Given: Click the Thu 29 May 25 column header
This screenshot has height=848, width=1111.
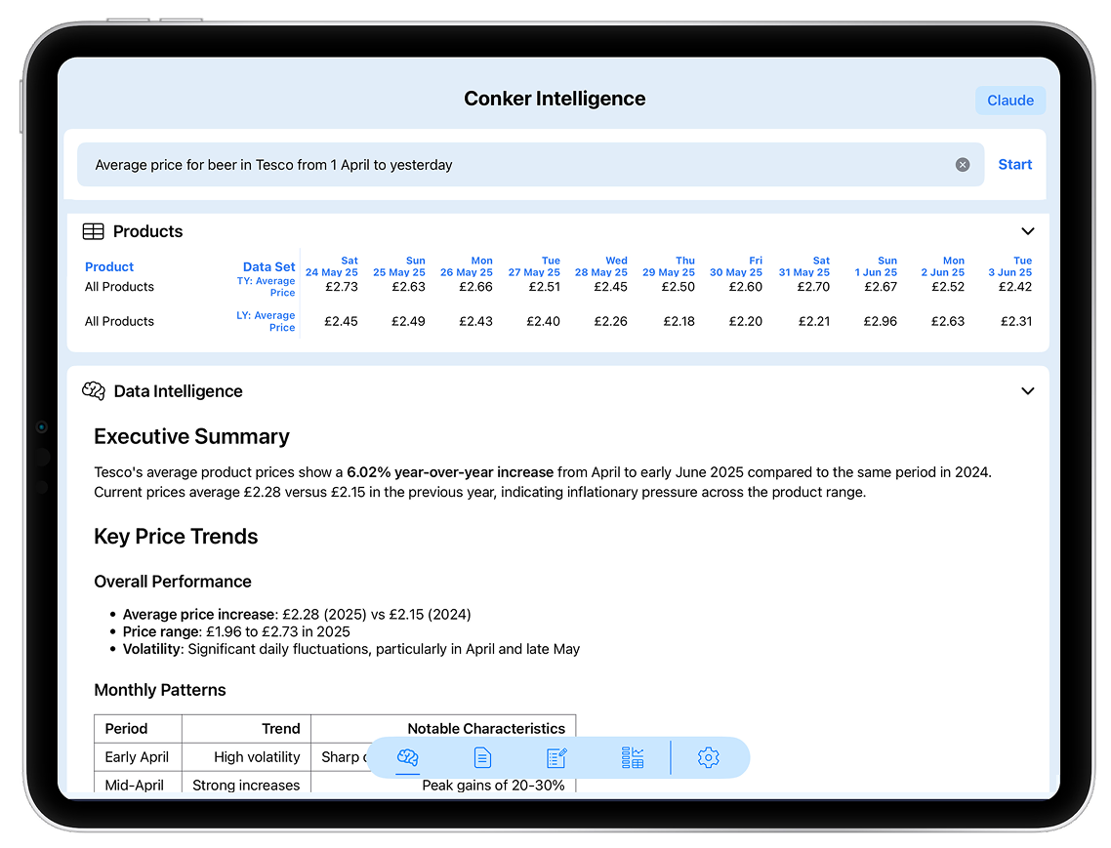Looking at the screenshot, I should pos(668,266).
